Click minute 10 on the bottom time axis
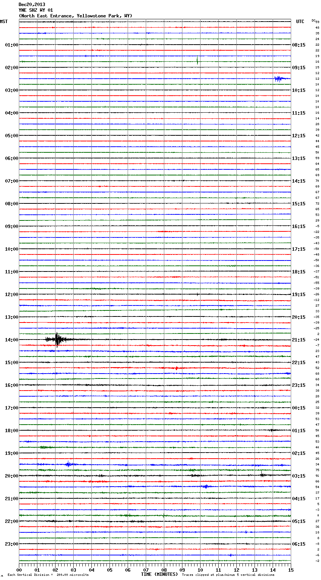The image size is (321, 580). tap(200, 570)
